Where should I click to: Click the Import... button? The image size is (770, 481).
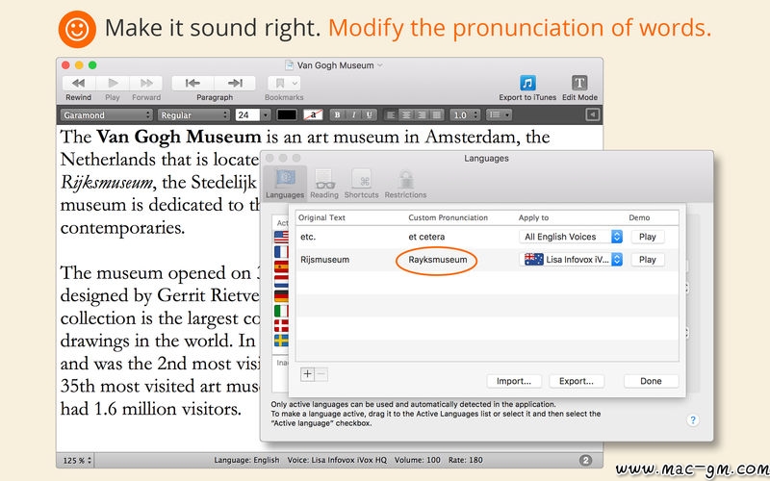[514, 381]
